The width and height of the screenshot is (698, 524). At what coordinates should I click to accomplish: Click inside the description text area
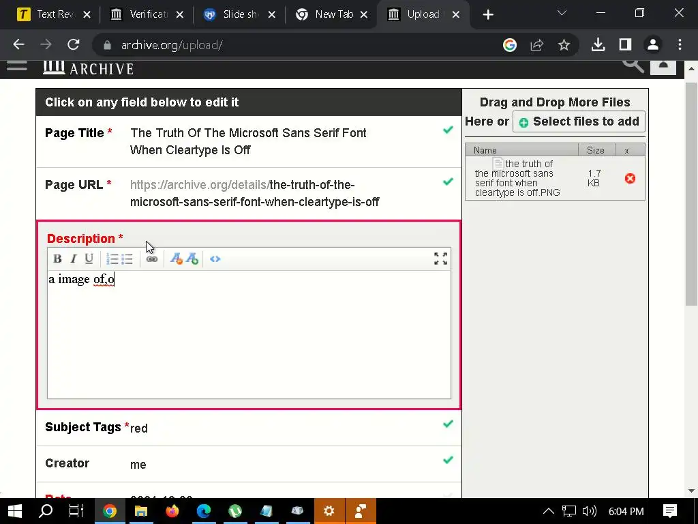pos(249,334)
